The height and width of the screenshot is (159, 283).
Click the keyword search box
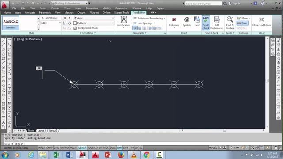[x=203, y=4]
